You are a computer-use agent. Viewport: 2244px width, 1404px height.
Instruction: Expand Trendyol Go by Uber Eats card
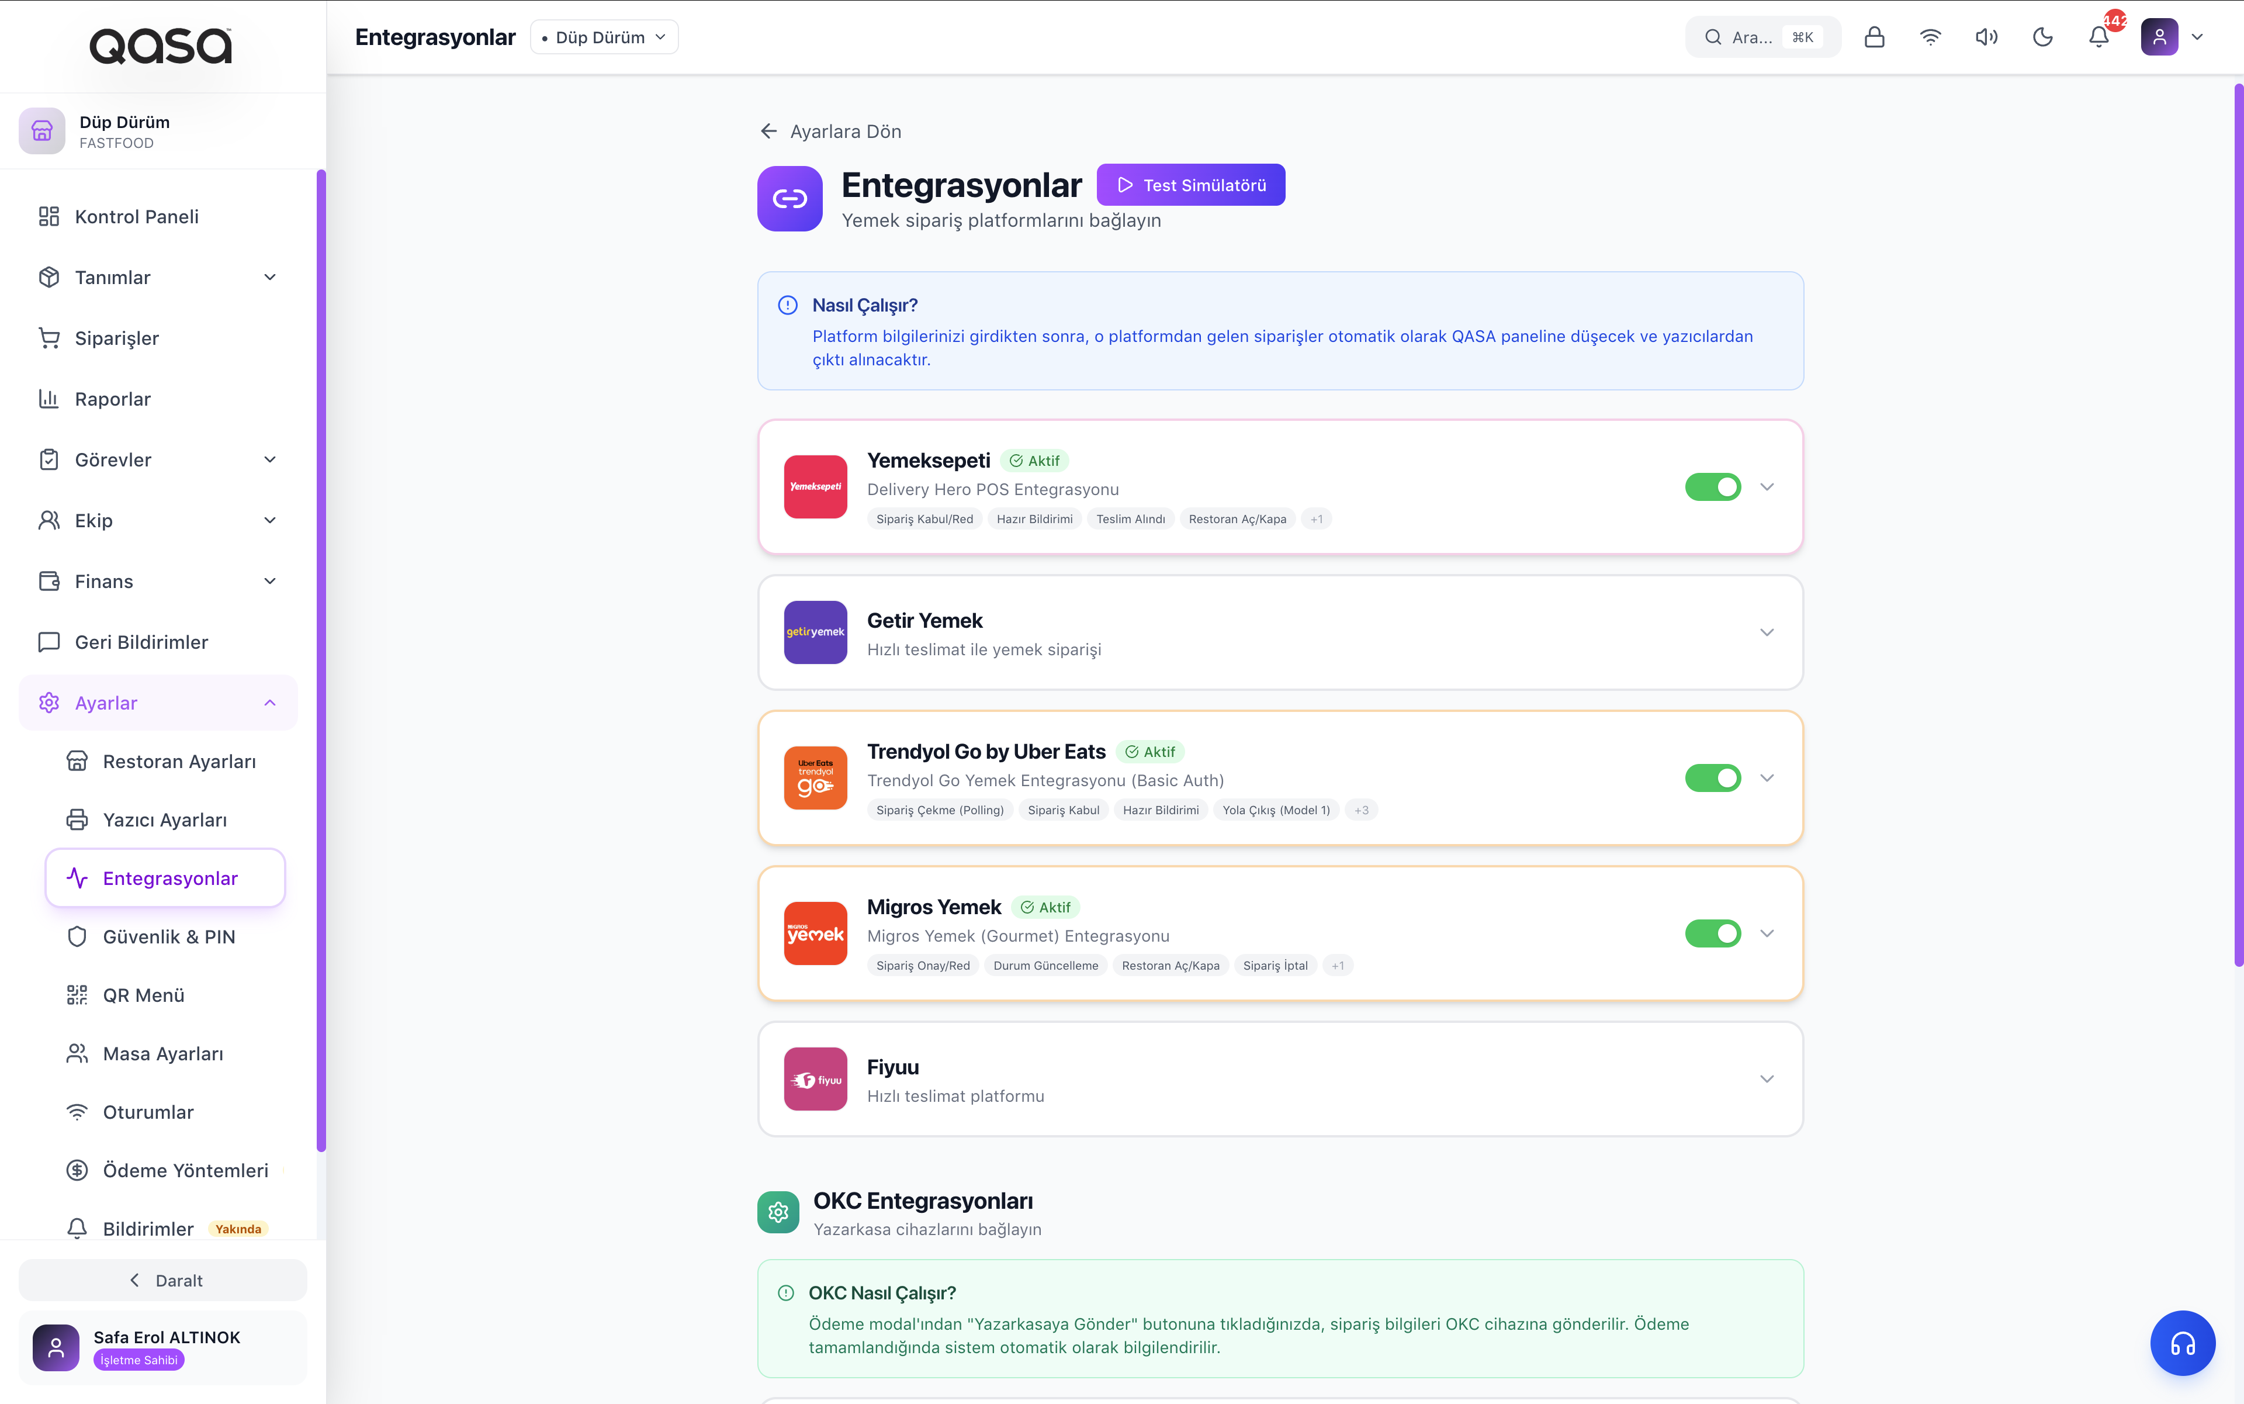(x=1767, y=778)
